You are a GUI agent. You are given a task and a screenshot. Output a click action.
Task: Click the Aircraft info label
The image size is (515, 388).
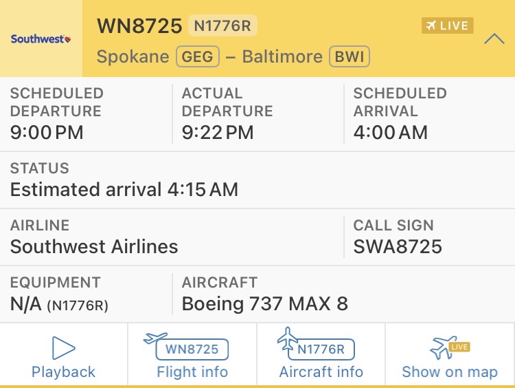coord(321,372)
